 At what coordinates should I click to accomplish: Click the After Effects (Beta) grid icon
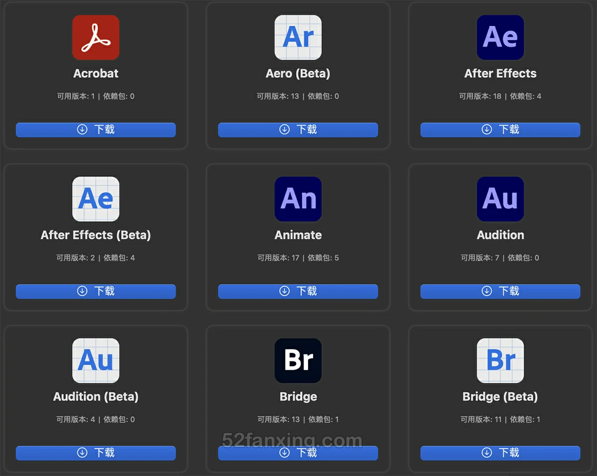(96, 199)
